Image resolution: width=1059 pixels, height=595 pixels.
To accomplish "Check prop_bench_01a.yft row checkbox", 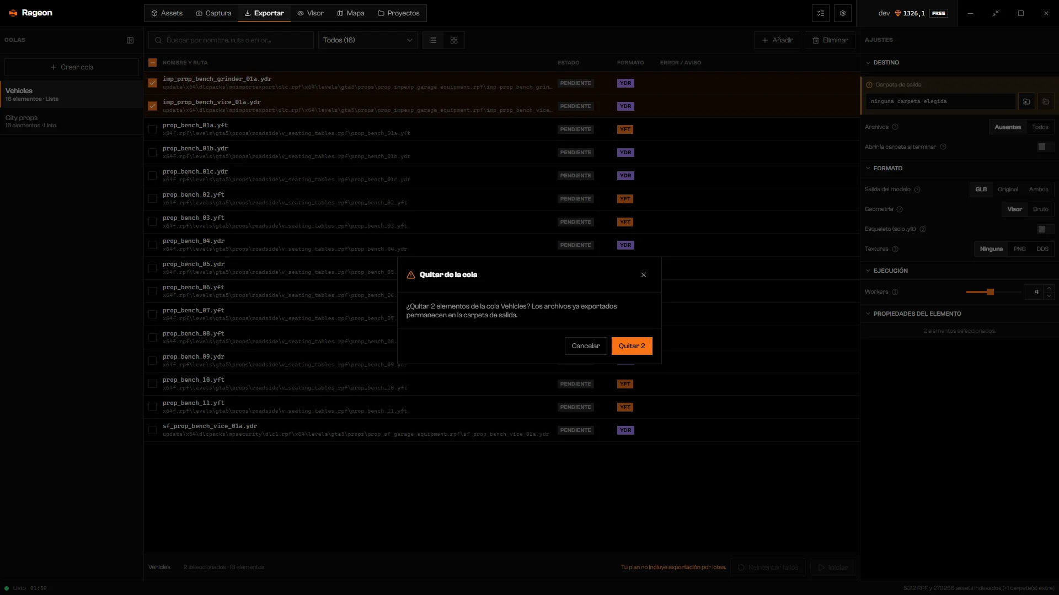I will click(153, 129).
